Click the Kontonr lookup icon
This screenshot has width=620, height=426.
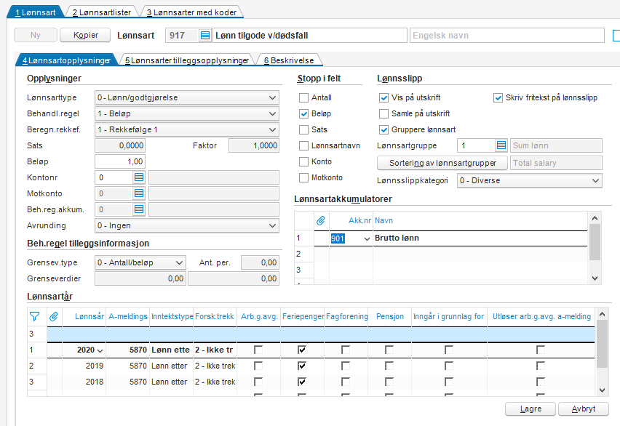pyautogui.click(x=139, y=177)
